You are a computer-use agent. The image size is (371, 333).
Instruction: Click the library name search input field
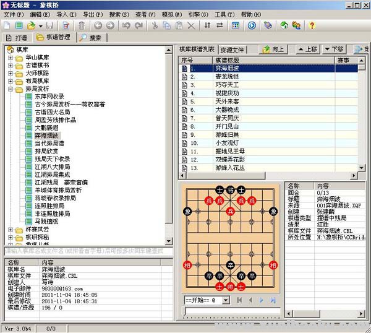click(87, 251)
